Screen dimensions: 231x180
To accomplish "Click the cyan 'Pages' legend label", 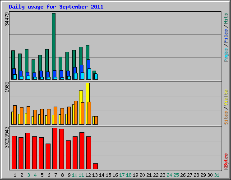I will (x=226, y=55).
